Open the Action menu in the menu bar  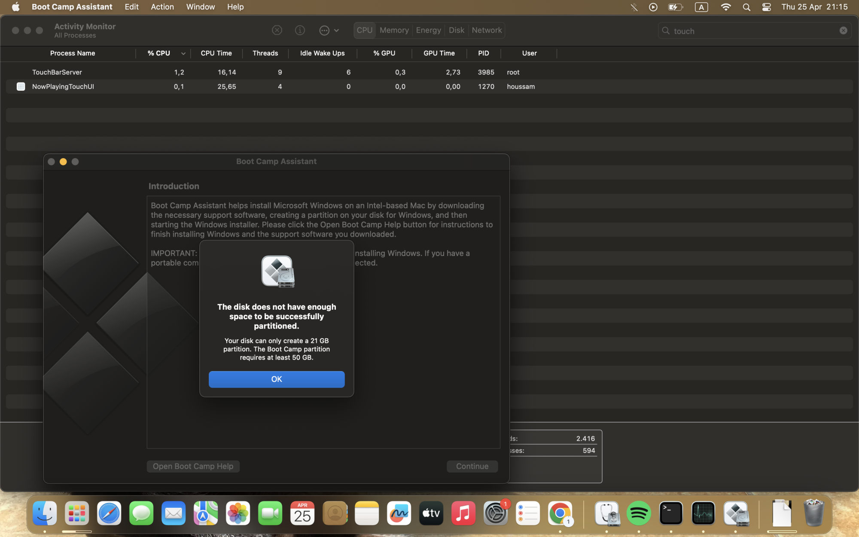click(162, 7)
